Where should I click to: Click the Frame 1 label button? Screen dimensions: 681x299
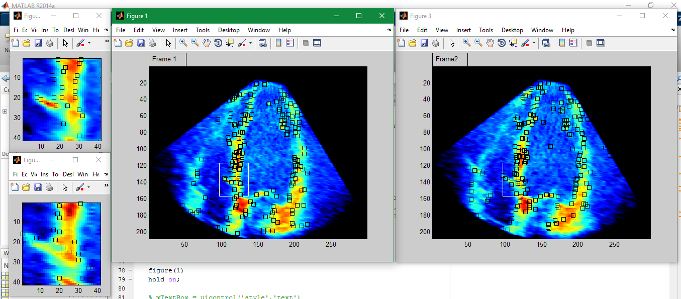pyautogui.click(x=167, y=59)
